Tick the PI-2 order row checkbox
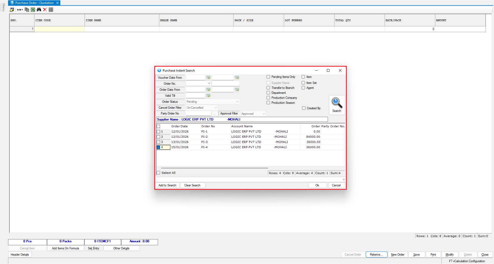494x264 pixels. click(x=158, y=137)
